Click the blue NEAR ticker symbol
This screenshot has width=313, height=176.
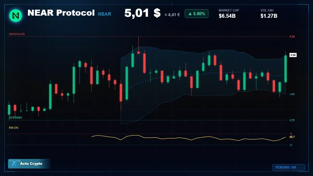pos(104,14)
